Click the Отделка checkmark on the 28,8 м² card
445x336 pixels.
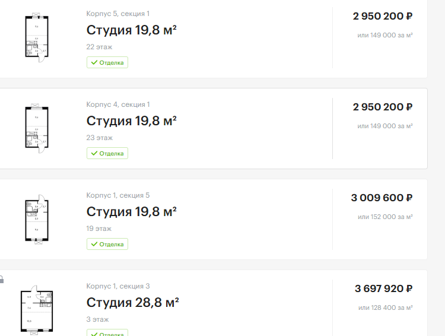94,333
